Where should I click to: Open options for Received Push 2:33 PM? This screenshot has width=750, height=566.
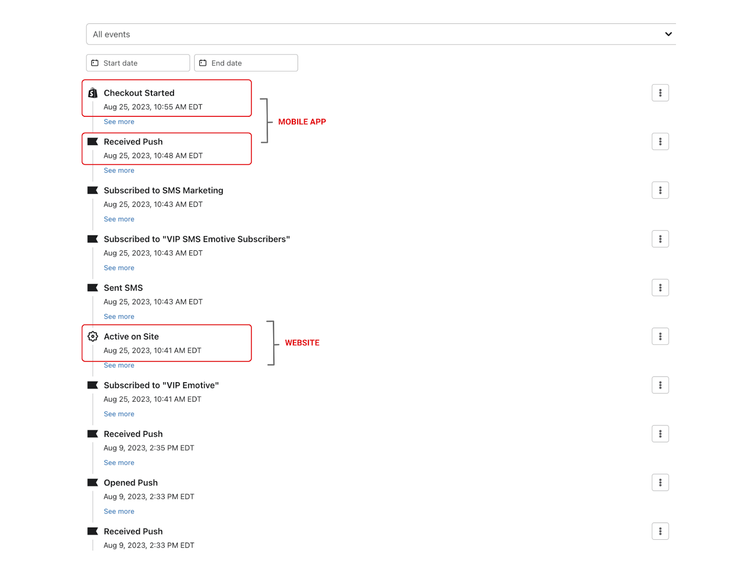660,531
